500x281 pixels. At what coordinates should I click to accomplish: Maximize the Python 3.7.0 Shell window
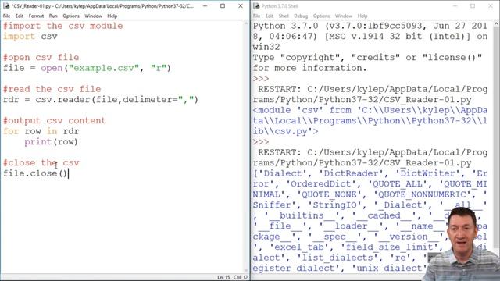coord(473,6)
